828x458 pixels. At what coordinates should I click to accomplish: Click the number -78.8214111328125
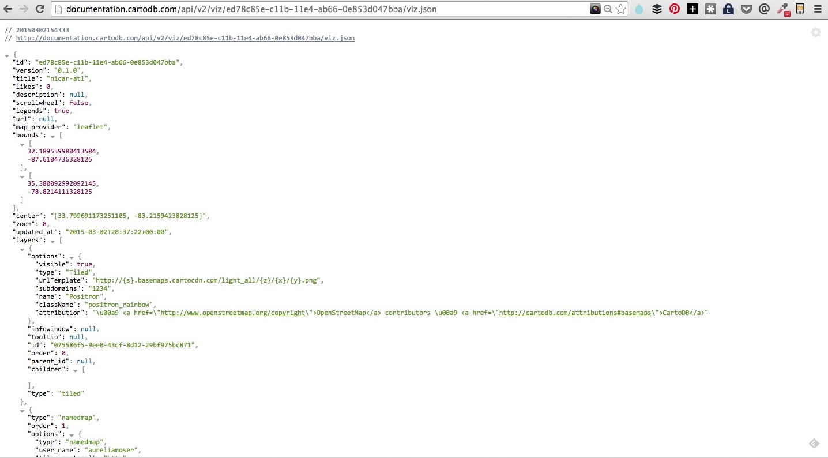pyautogui.click(x=60, y=192)
